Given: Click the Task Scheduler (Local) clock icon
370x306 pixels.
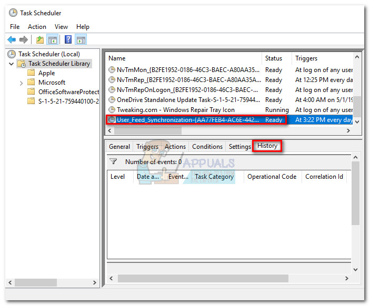Looking at the screenshot, I should click(12, 54).
